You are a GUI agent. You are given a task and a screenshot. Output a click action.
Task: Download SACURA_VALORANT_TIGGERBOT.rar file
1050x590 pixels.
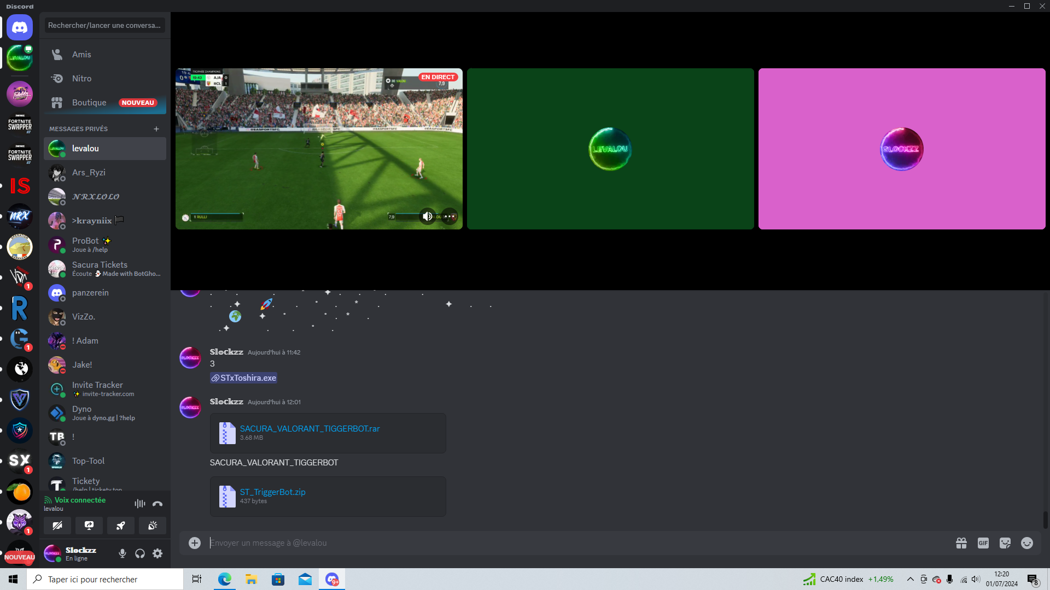tap(310, 429)
